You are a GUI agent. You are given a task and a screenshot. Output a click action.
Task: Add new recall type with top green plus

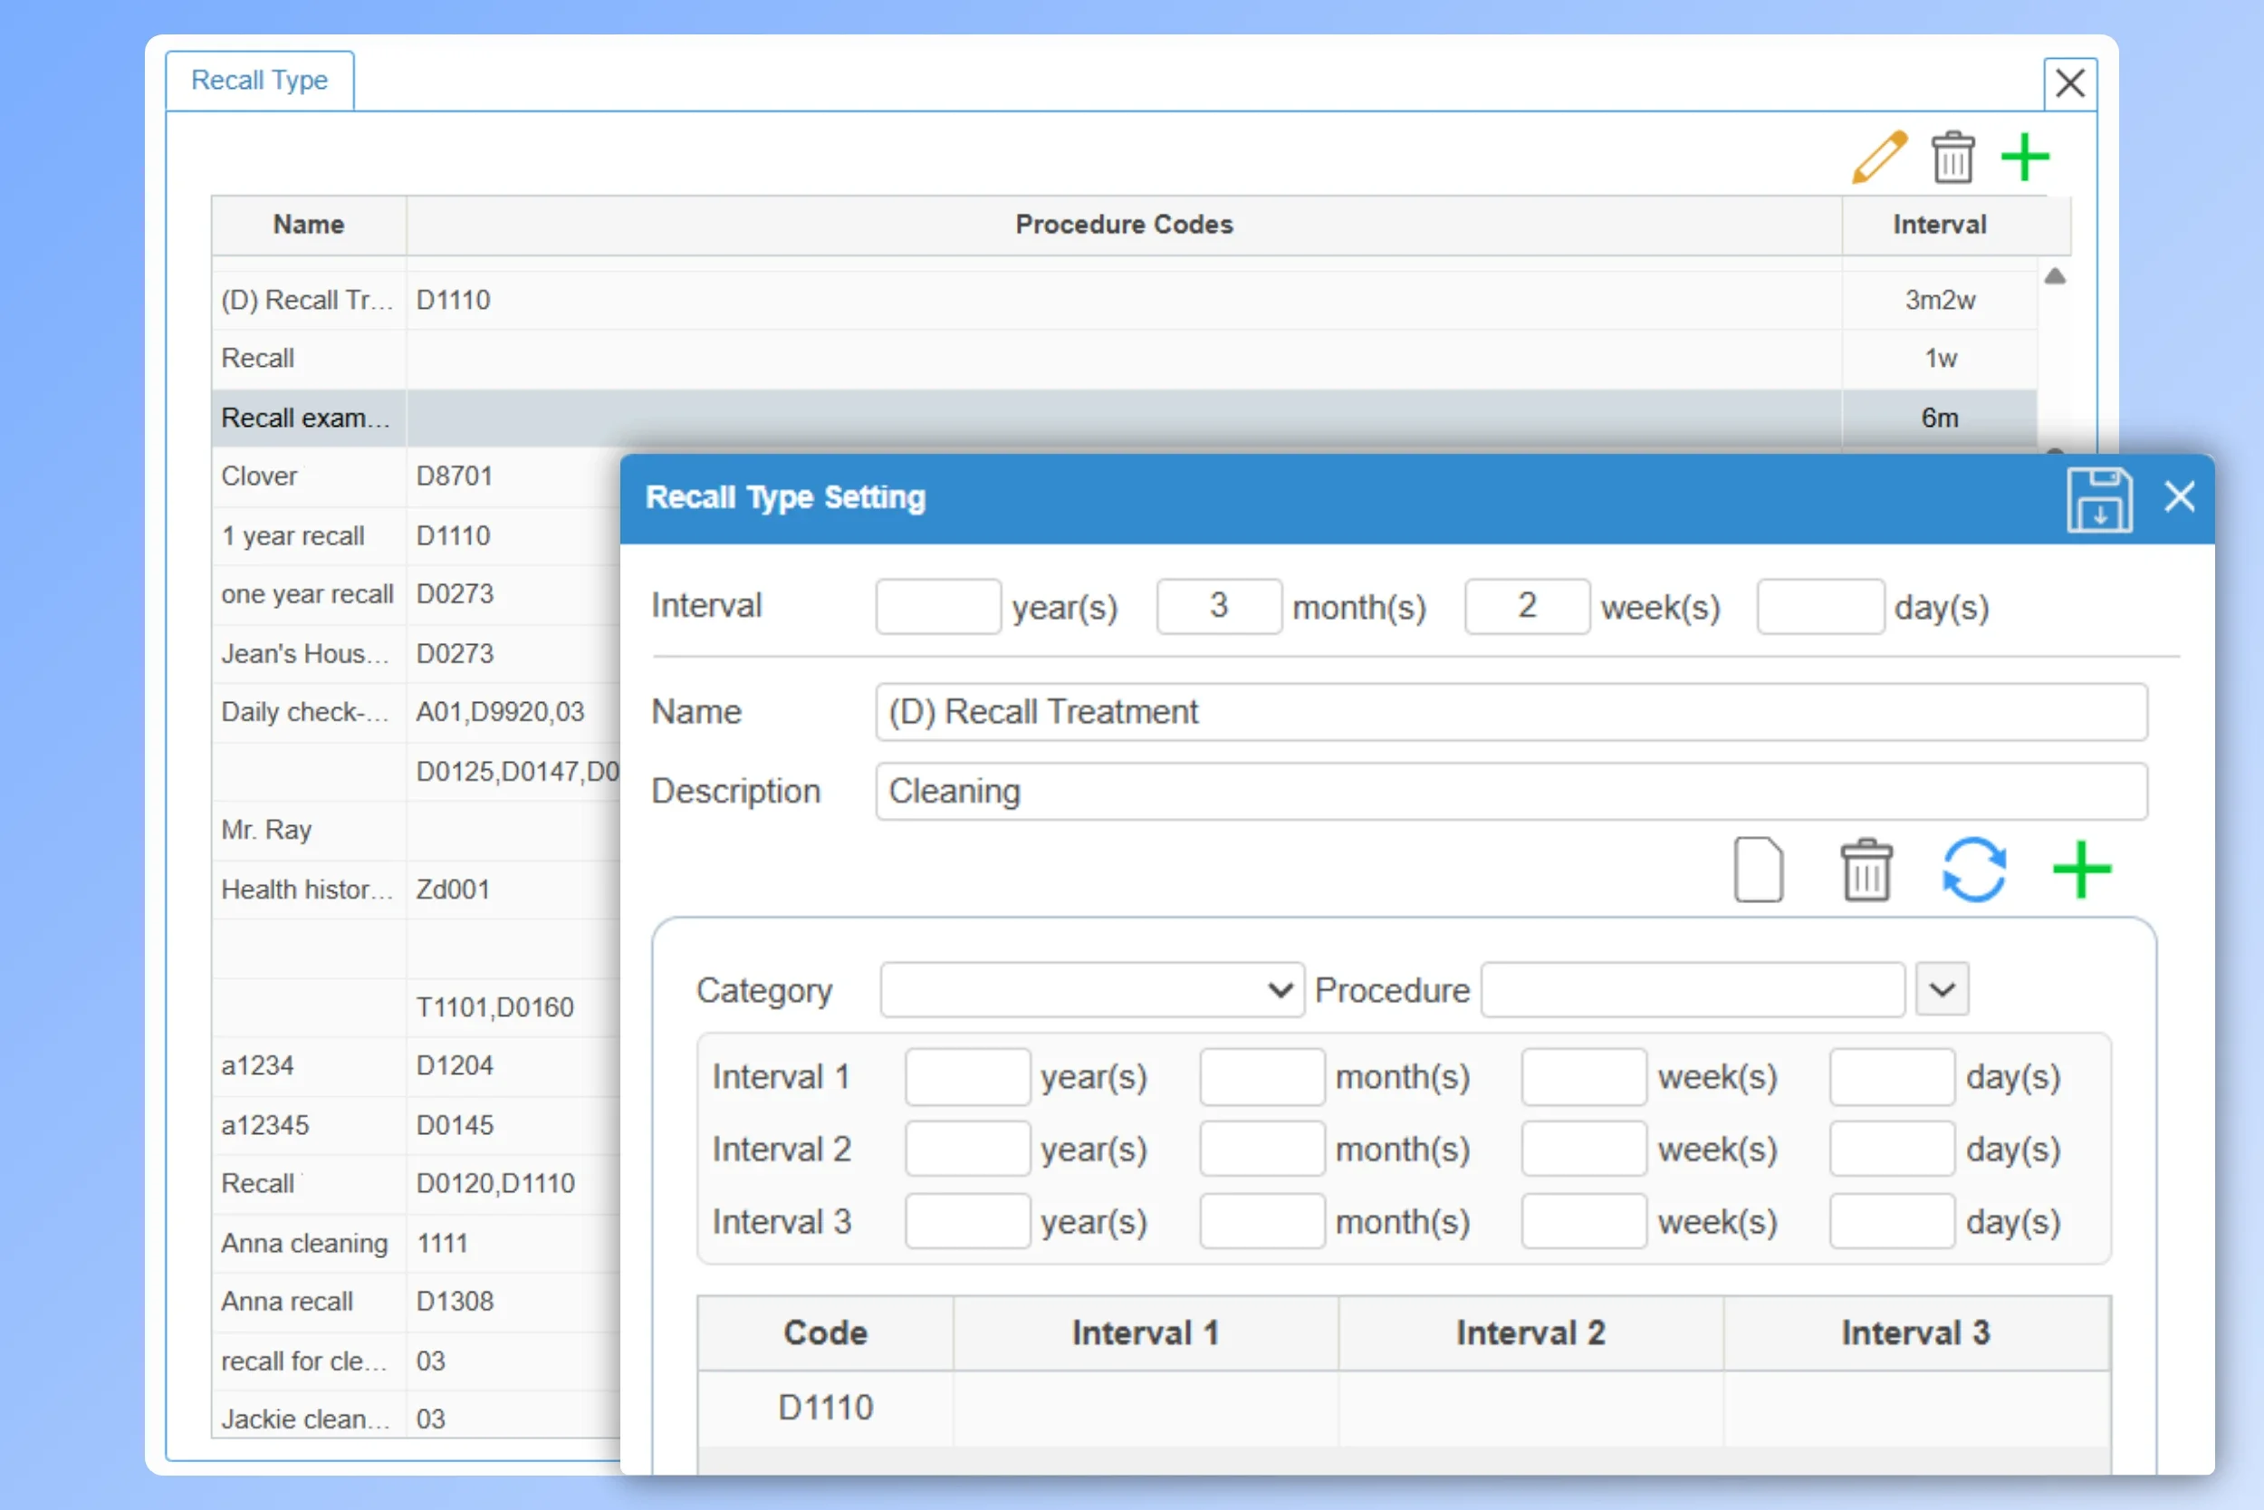click(2024, 158)
